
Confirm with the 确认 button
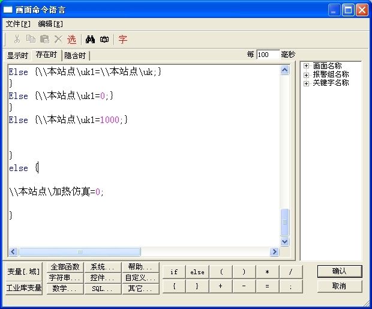point(340,271)
